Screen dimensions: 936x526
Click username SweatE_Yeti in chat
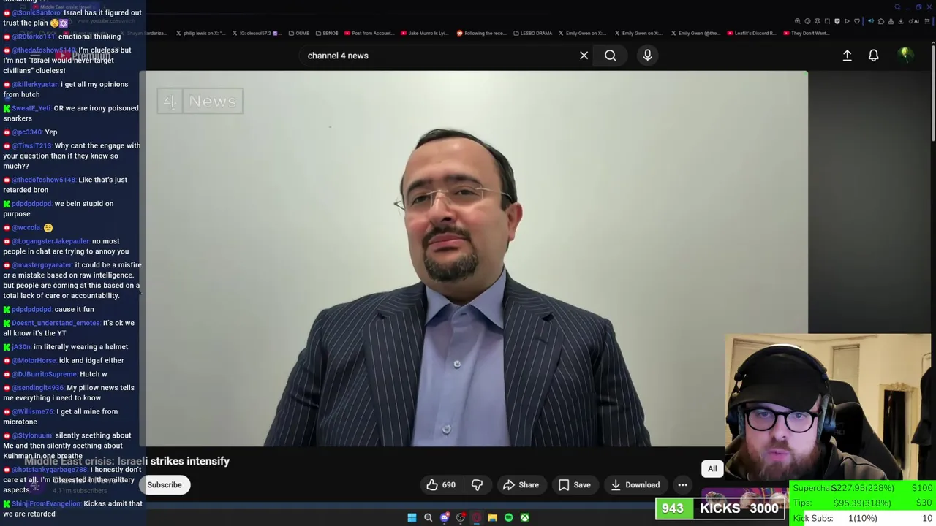tap(31, 108)
